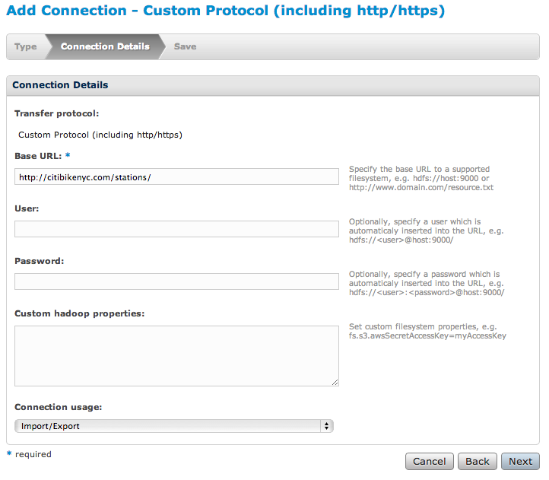Click the Connection Details panel header
The width and height of the screenshot is (549, 480).
pyautogui.click(x=61, y=85)
